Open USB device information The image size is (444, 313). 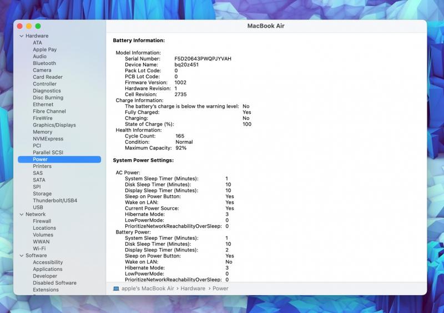38,208
